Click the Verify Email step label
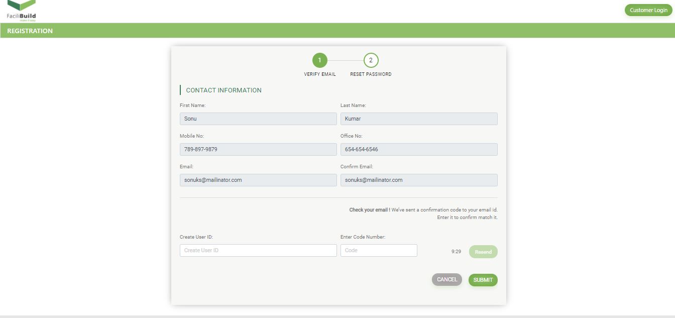675x318 pixels. (x=320, y=74)
